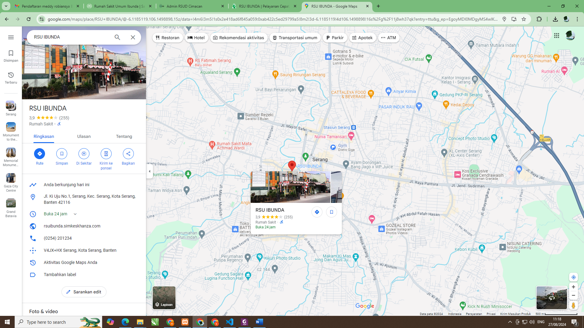The image size is (584, 328).
Task: Open the Google apps grid
Action: pos(557,36)
